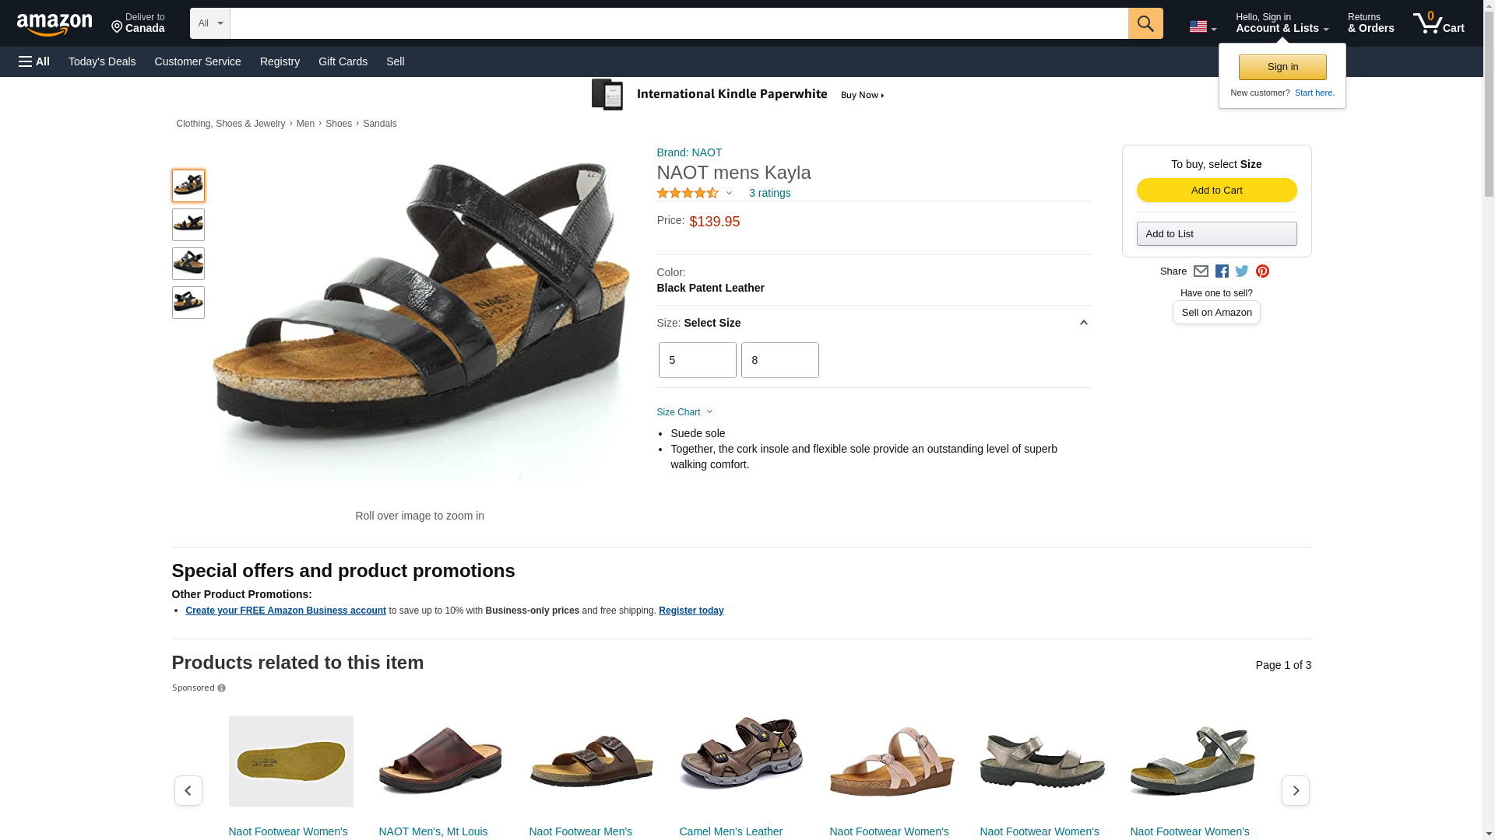The image size is (1495, 840).
Task: Share via the email envelope icon
Action: (1201, 271)
